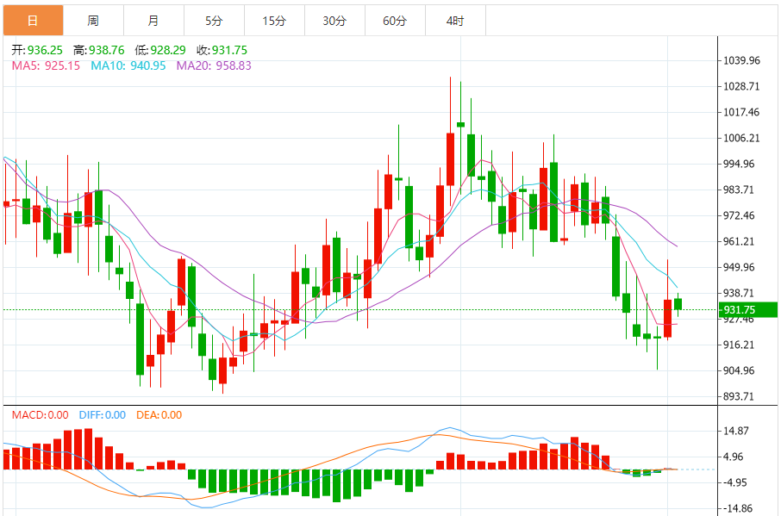Click the MA5: 925.15 label
This screenshot has width=781, height=516.
click(x=46, y=65)
